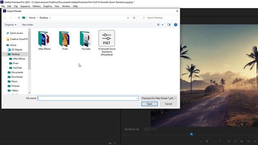Open the Sequence menu

pos(25,6)
